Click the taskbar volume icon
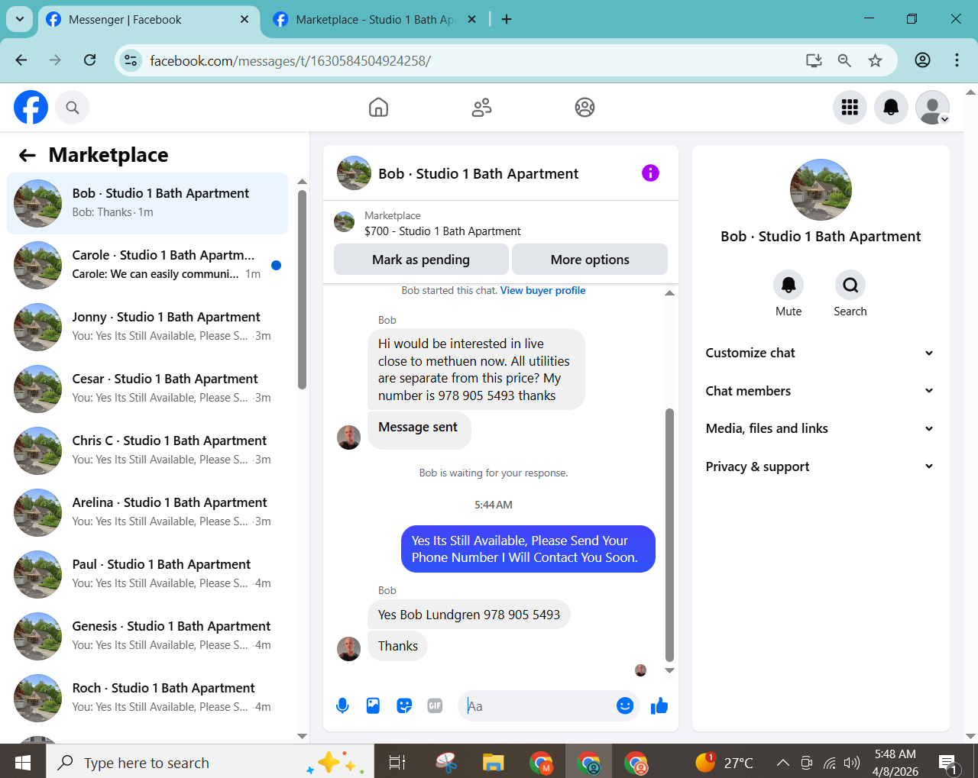This screenshot has height=778, width=978. coord(851,762)
